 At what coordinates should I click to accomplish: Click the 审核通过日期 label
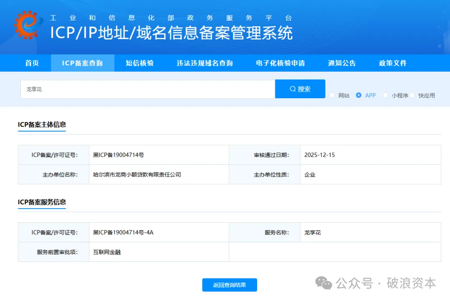[272, 155]
